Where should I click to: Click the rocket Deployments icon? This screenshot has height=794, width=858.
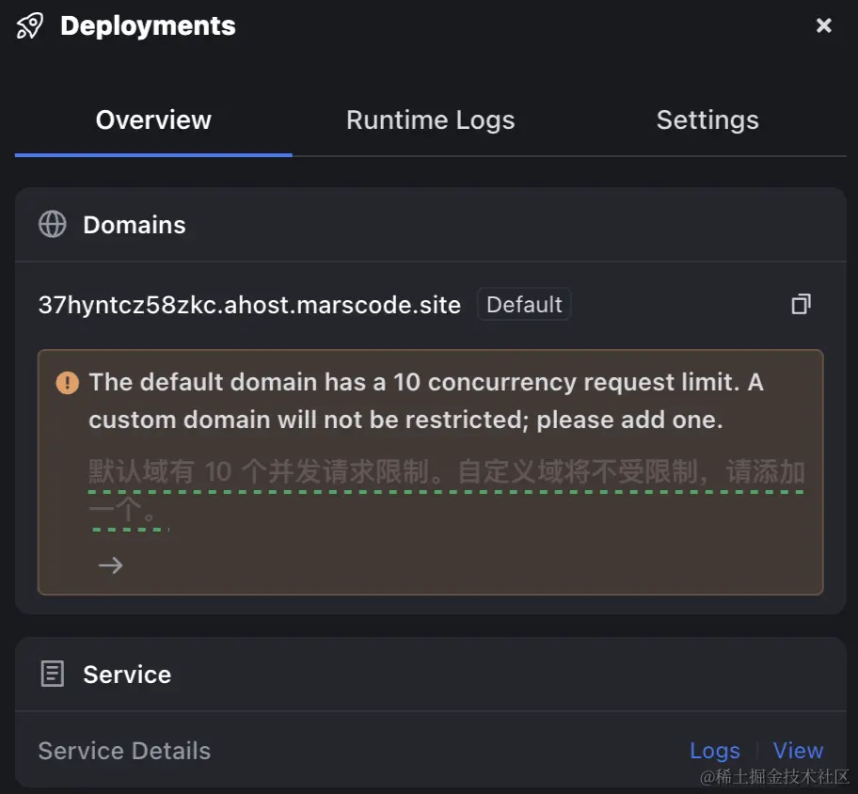pos(30,26)
